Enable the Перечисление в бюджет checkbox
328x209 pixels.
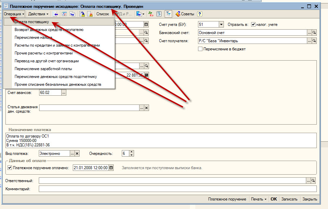pos(200,49)
